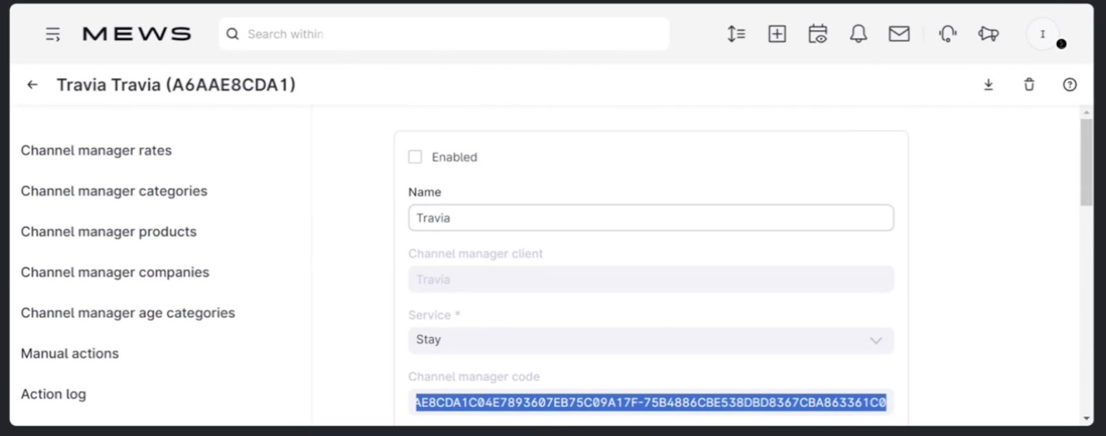This screenshot has width=1106, height=436.
Task: Delete integration with trash icon
Action: pos(1029,85)
